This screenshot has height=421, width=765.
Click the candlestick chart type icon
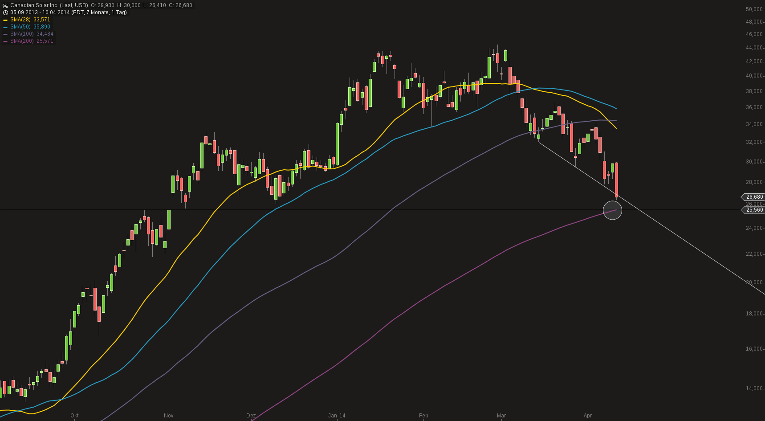pos(4,5)
